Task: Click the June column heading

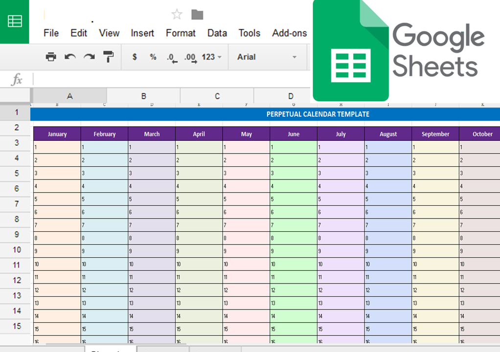Action: click(294, 134)
